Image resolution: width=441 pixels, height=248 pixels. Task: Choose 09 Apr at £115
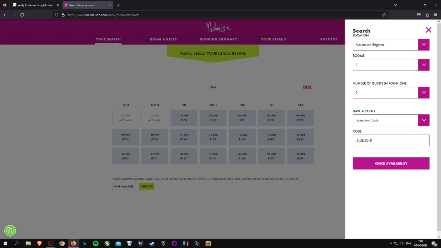coord(126,137)
